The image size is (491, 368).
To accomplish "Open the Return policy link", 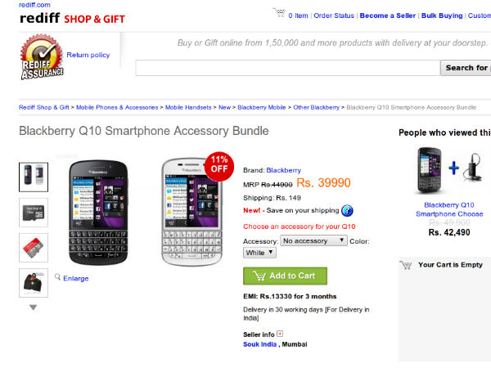I will (88, 55).
